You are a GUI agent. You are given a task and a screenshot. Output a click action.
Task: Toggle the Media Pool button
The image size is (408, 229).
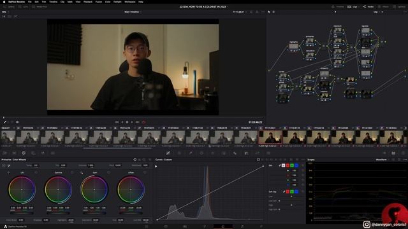[40, 7]
